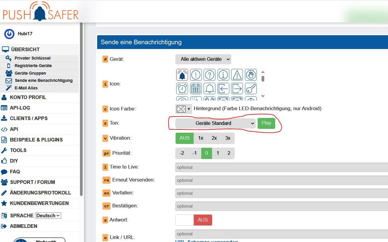The width and height of the screenshot is (388, 242).
Task: Set vibration to 2x
Action: (214, 138)
